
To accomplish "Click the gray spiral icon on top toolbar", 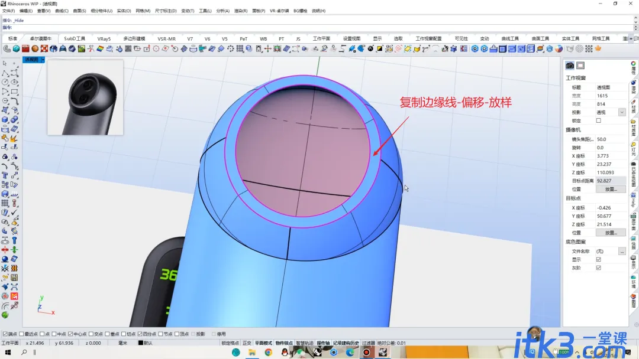I will [7, 49].
